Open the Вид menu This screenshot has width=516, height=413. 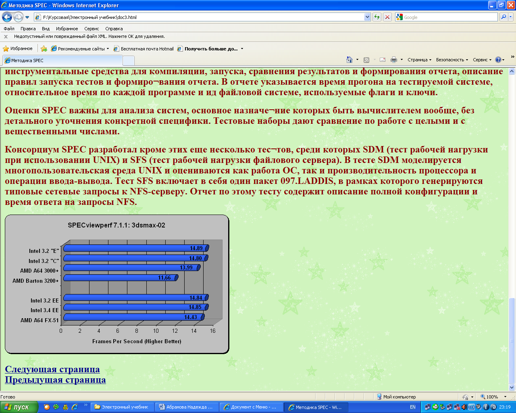pos(46,29)
